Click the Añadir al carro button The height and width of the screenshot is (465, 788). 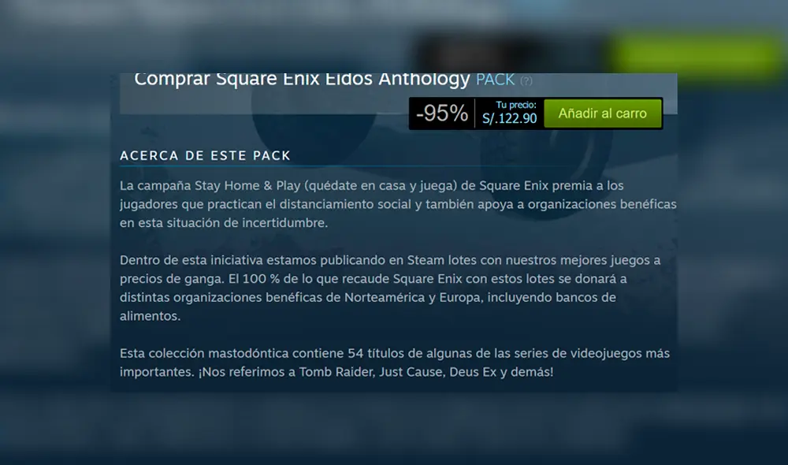(x=603, y=113)
